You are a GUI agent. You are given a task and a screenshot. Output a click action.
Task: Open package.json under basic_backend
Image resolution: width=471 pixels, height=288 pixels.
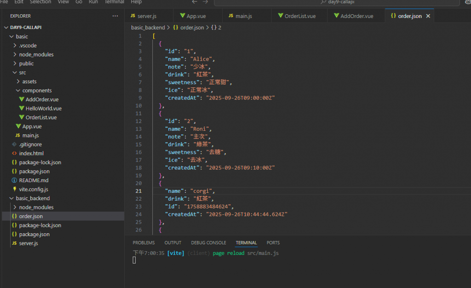tap(34, 234)
